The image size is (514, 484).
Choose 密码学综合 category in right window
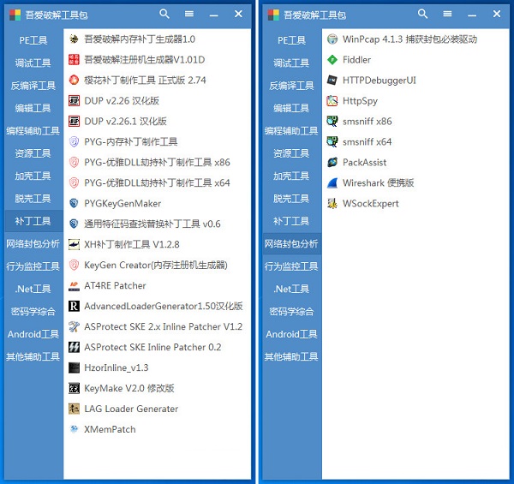coord(291,311)
